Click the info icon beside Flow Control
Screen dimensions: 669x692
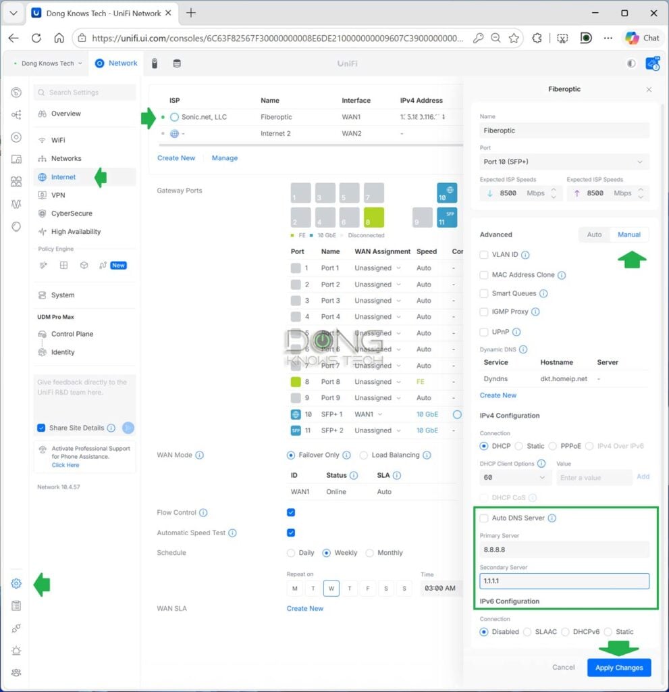203,512
